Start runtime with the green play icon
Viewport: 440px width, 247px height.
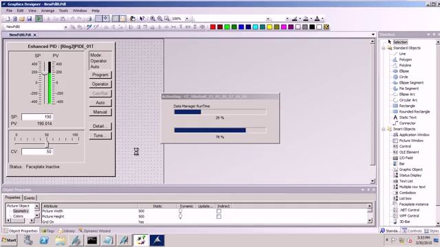pyautogui.click(x=38, y=19)
